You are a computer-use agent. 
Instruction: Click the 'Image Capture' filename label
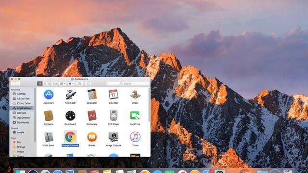[x=114, y=146]
